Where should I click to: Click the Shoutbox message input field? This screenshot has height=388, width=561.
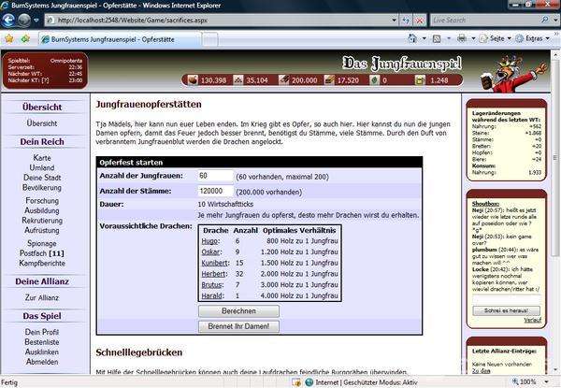tap(506, 299)
